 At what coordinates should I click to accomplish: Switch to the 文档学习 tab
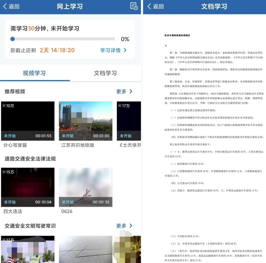[x=105, y=73]
